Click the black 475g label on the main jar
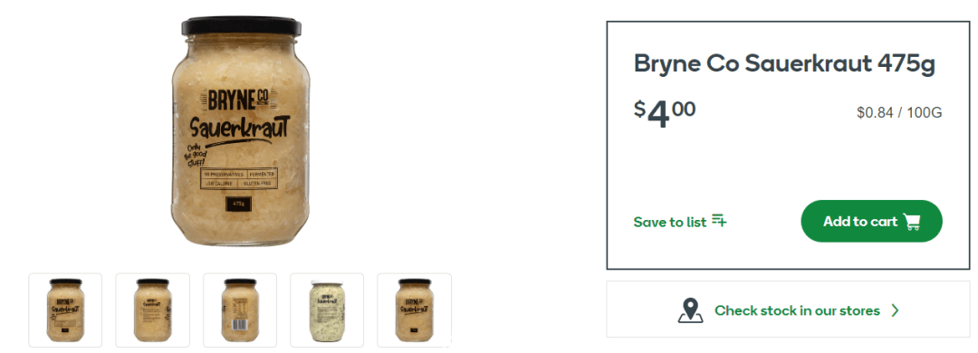Viewport: 978px width, 353px height. point(238,204)
